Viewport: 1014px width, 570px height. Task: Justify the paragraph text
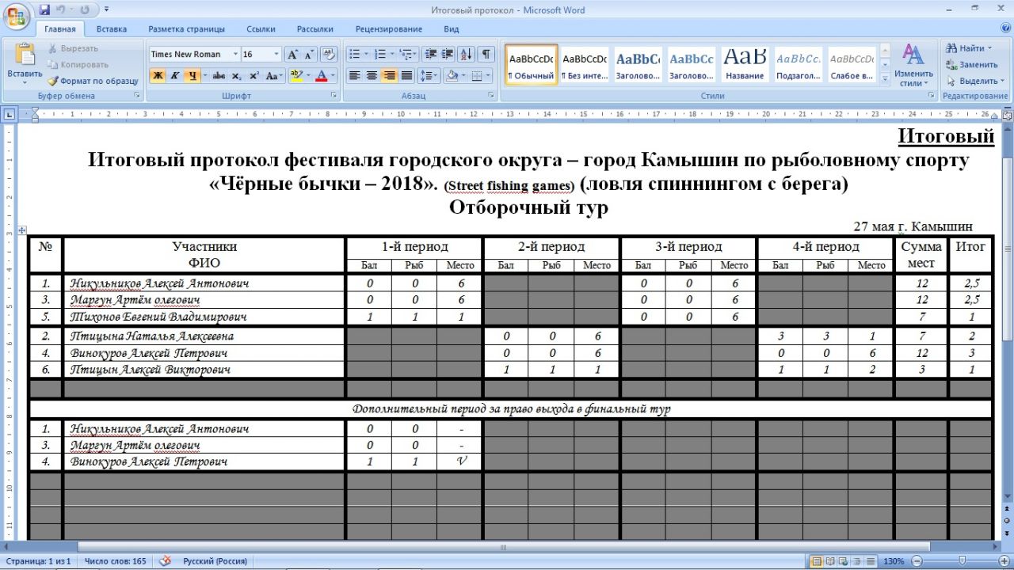406,76
